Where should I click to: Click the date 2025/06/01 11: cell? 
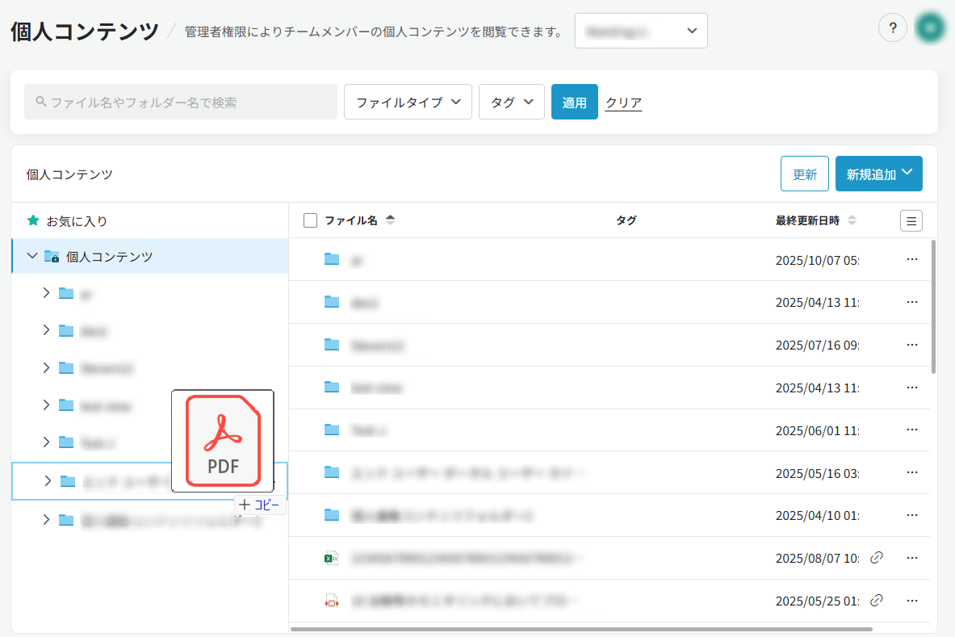(817, 430)
